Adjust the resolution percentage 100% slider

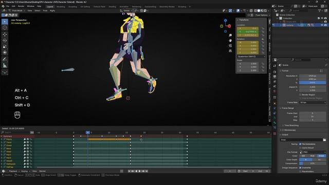click(x=313, y=83)
